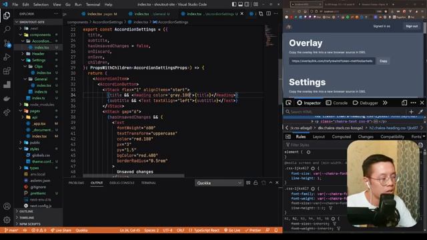Click Prettier in status bar

[253, 230]
